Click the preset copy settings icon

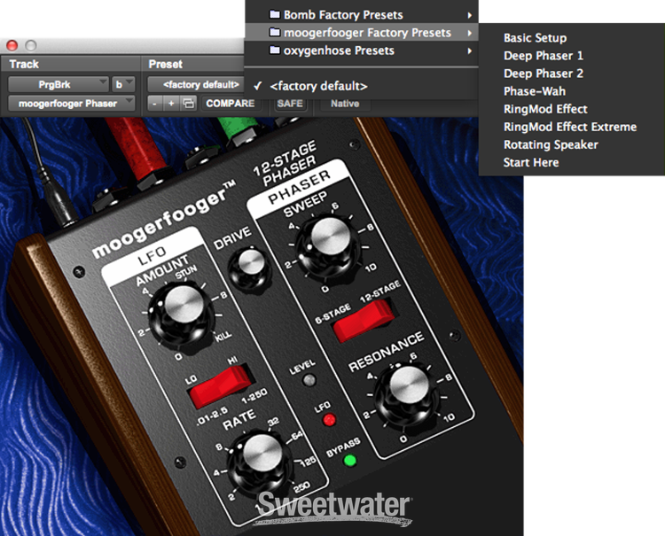point(188,104)
